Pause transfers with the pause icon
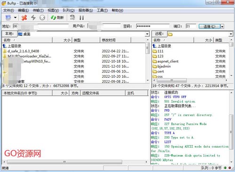Screen dimensions: 235x172 coord(81,17)
